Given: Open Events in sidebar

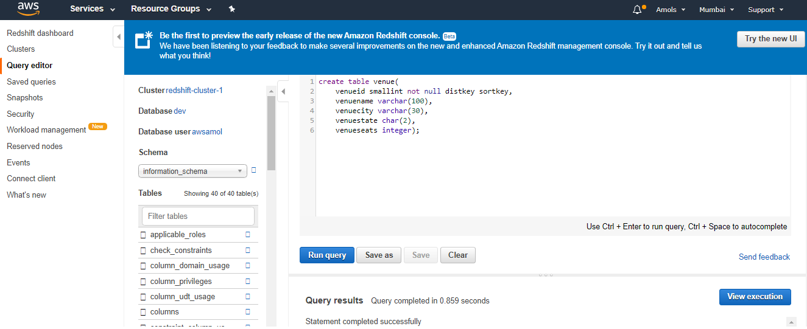Looking at the screenshot, I should tap(18, 162).
